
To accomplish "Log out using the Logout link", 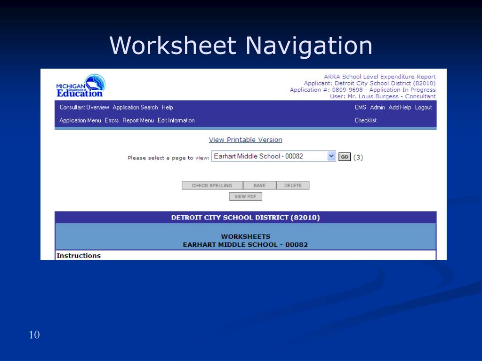I will click(x=423, y=108).
